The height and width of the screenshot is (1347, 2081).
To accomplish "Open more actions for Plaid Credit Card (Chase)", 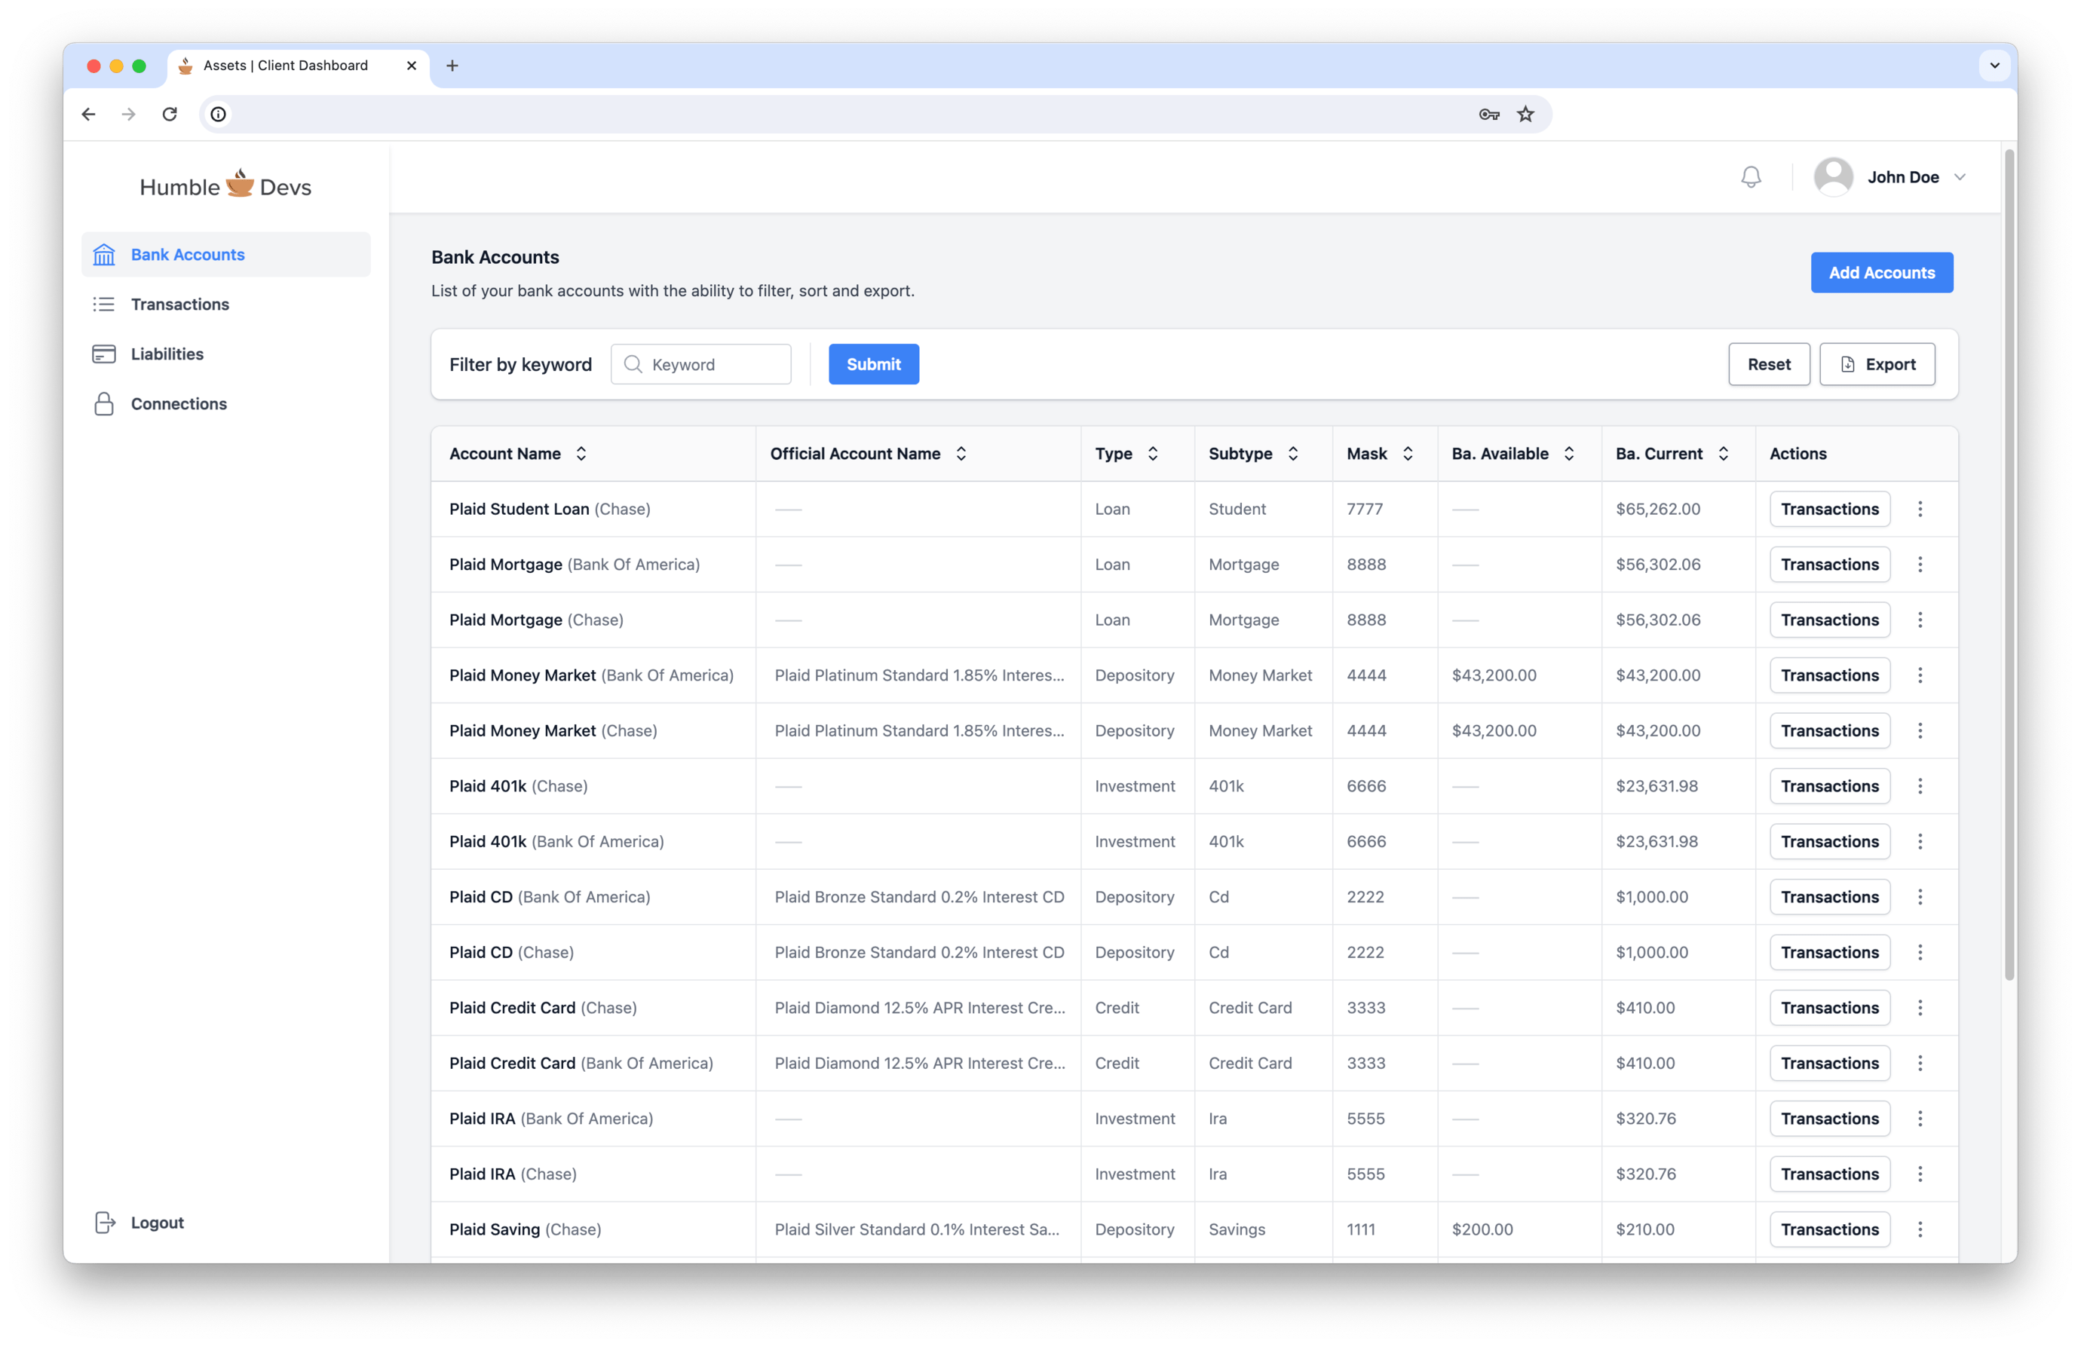I will pos(1920,1008).
